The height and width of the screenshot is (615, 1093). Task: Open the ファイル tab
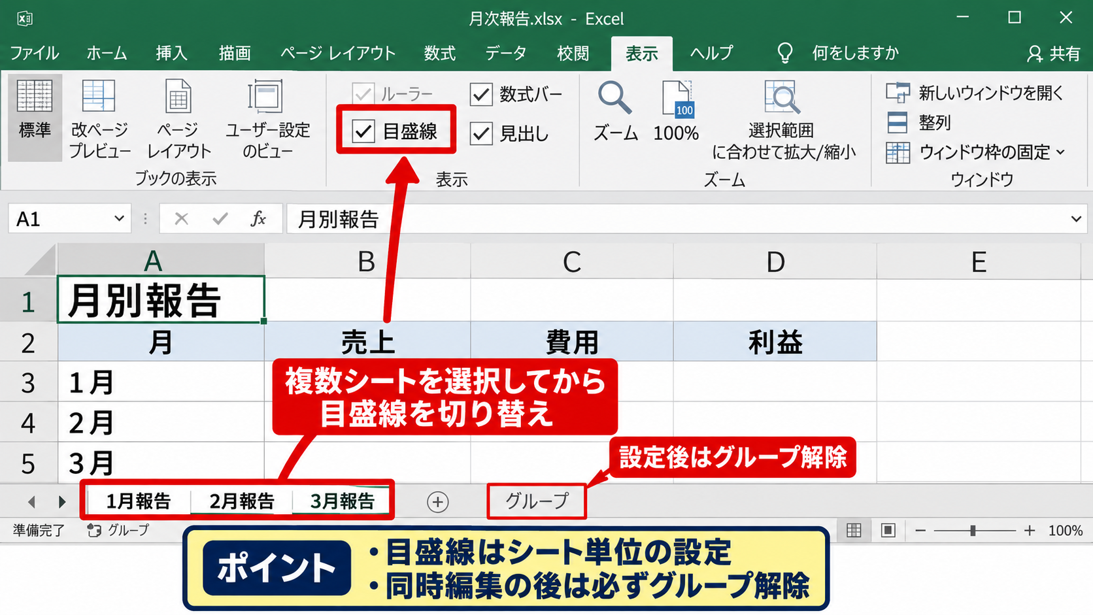pyautogui.click(x=35, y=53)
